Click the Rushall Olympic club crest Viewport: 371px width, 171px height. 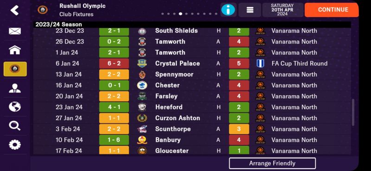coord(43,10)
